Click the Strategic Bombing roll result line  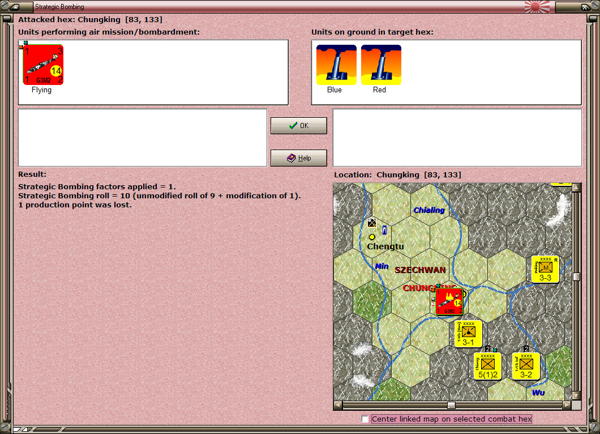pos(160,195)
